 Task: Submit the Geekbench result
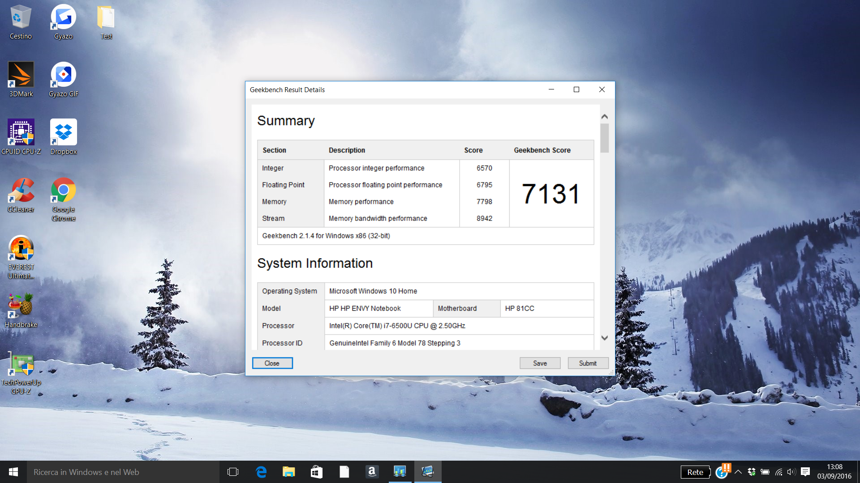[x=588, y=363]
